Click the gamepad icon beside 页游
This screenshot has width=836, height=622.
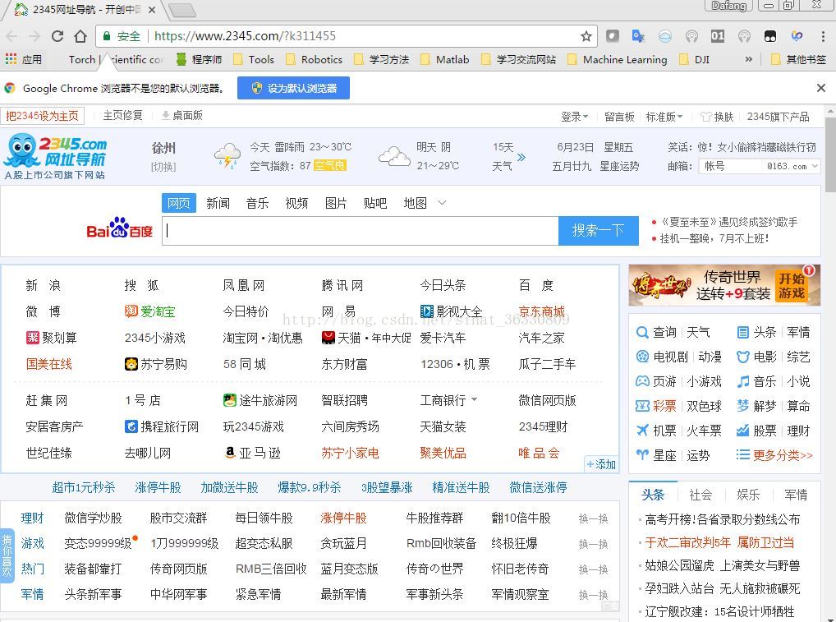642,381
